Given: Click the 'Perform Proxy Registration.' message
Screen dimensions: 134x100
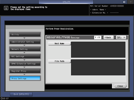Looking at the screenshot, I should [x=60, y=29].
